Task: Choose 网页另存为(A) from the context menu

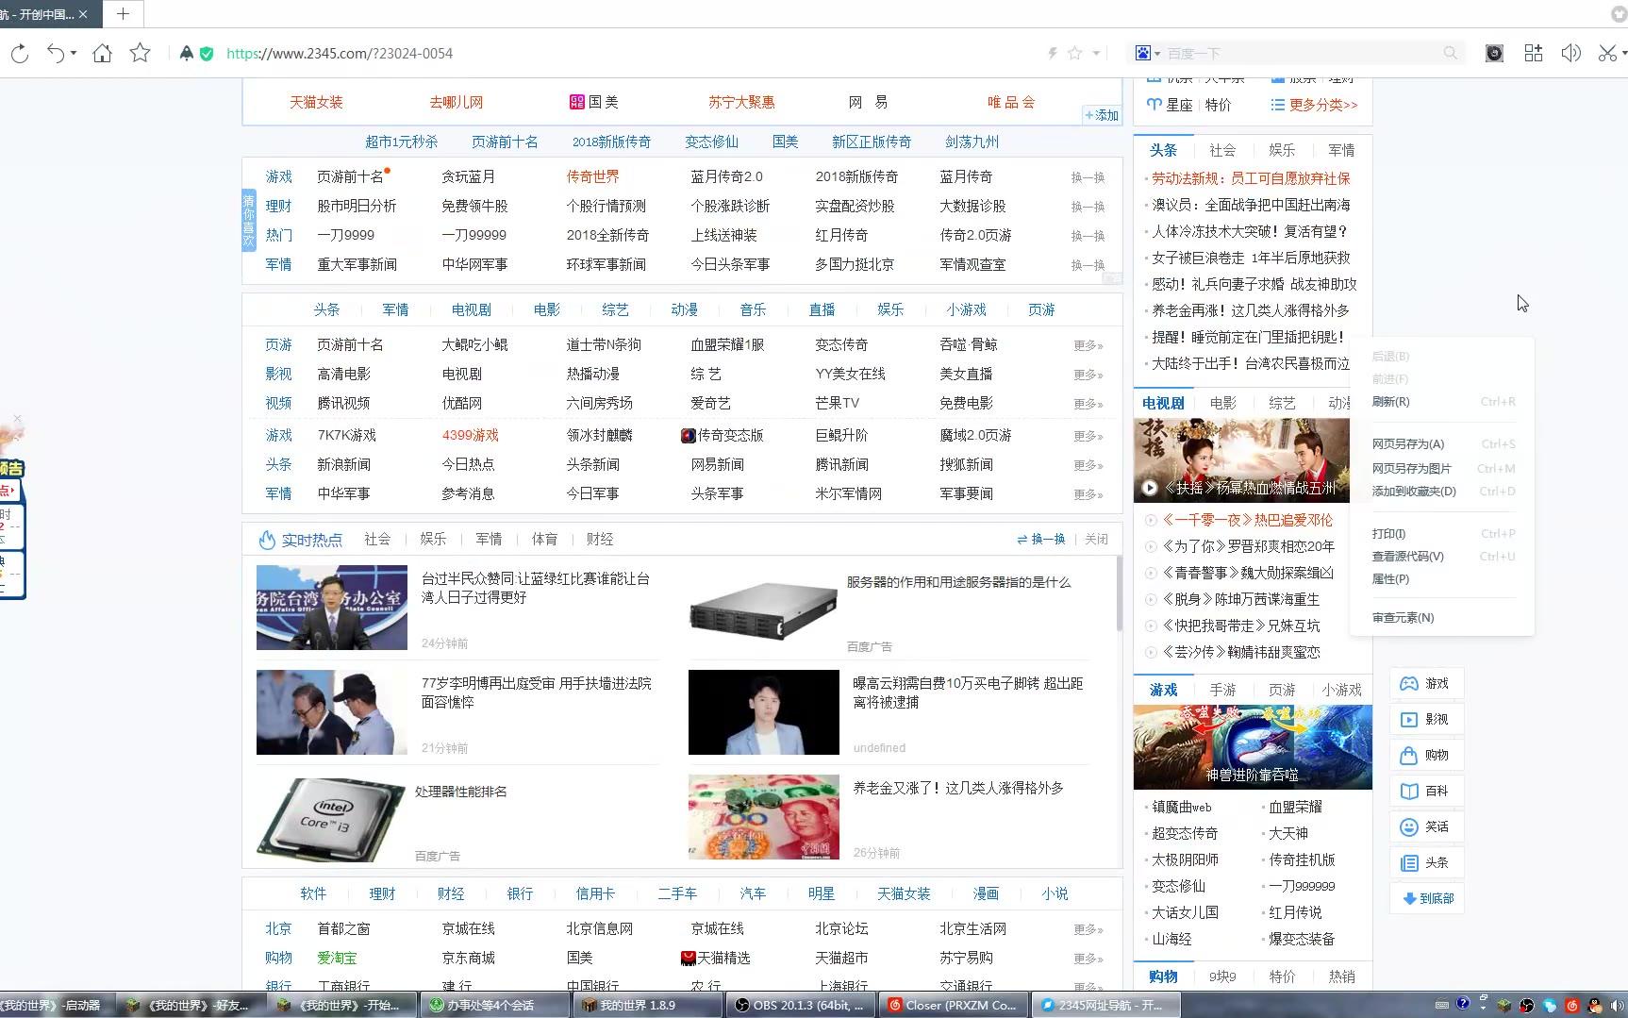Action: point(1442,444)
